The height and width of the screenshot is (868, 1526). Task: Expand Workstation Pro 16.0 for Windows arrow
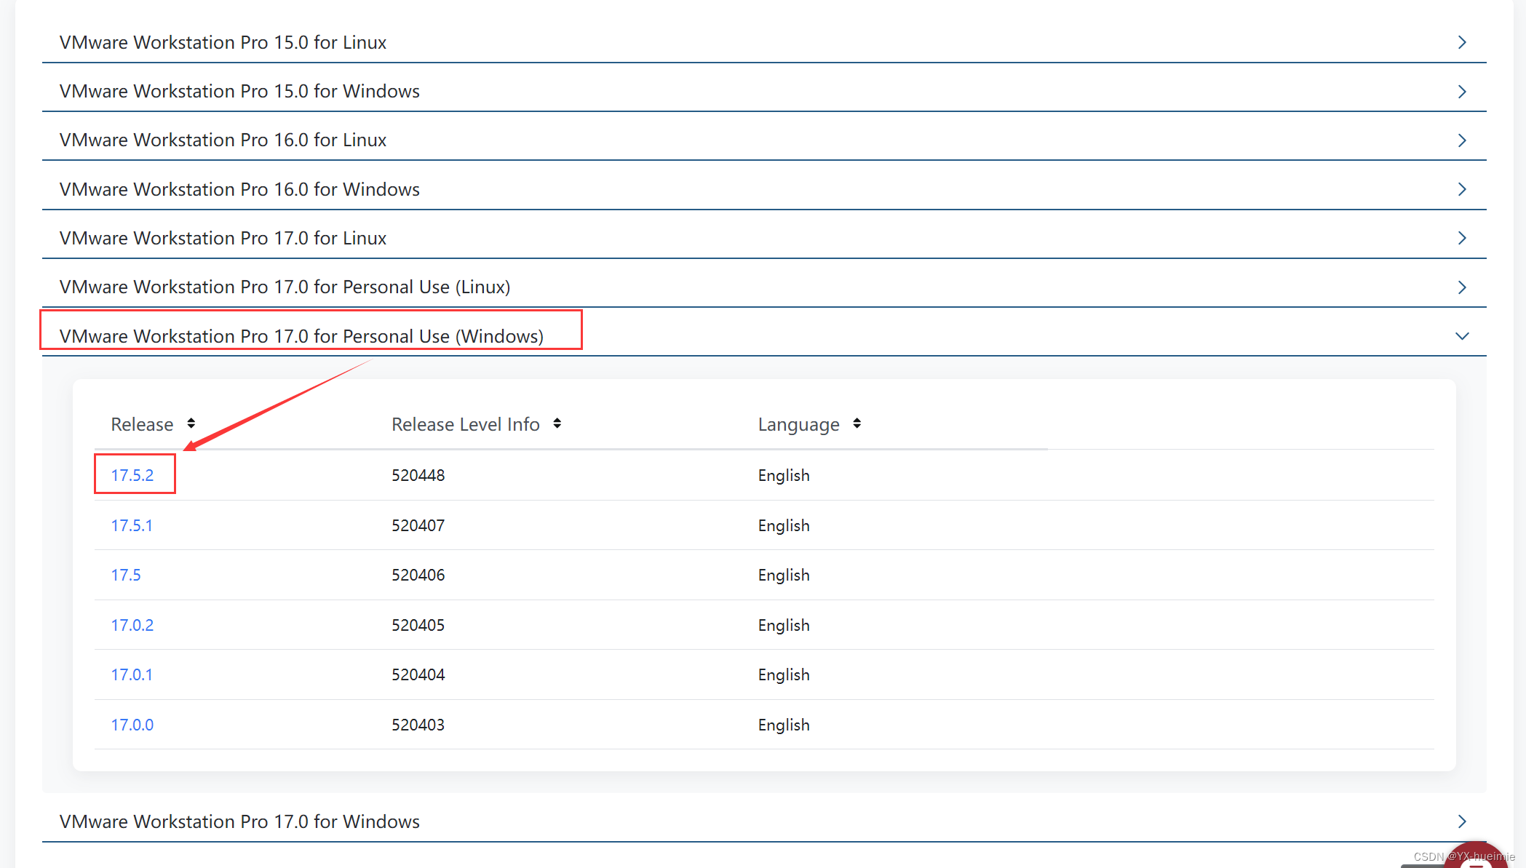1462,189
